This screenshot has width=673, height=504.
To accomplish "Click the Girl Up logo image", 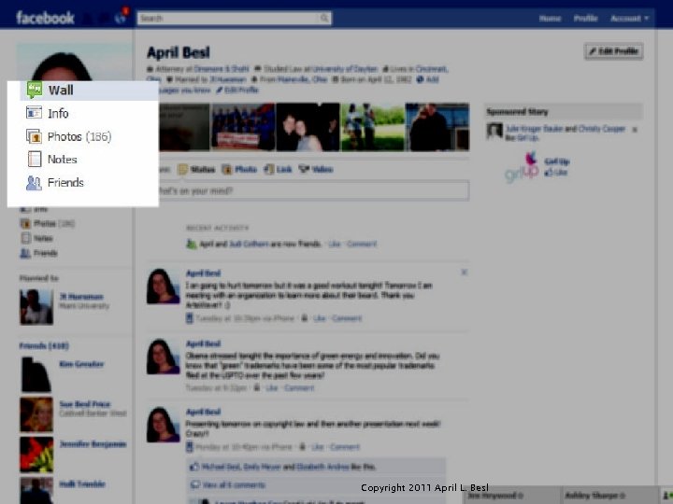I will [523, 168].
